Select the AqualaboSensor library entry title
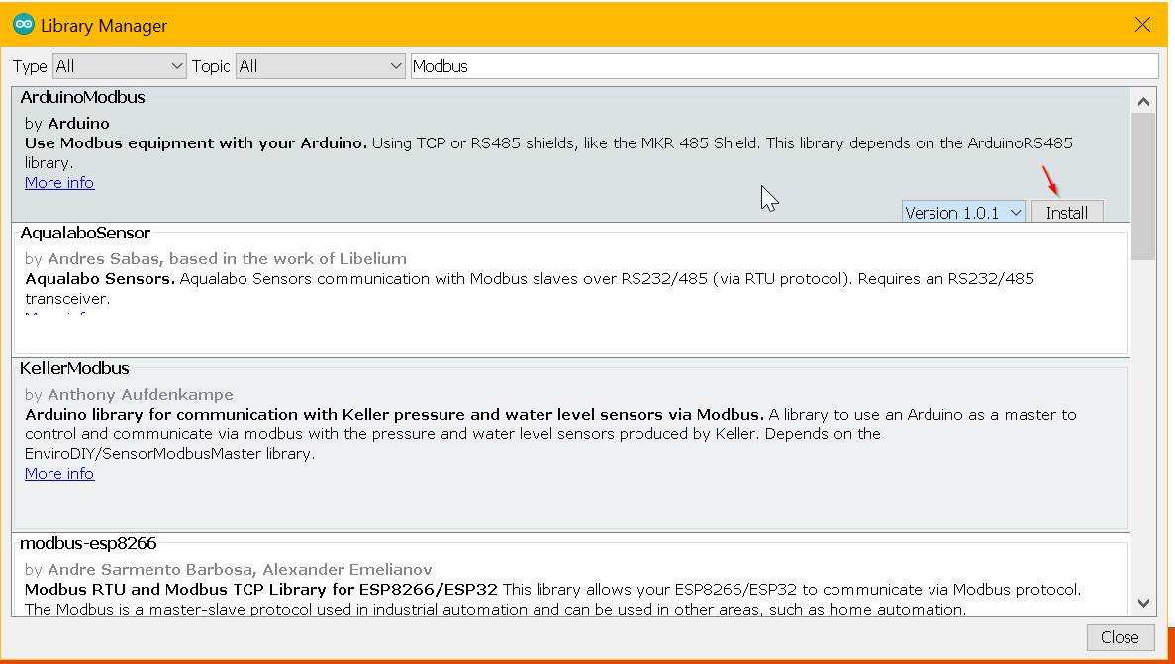 [85, 234]
